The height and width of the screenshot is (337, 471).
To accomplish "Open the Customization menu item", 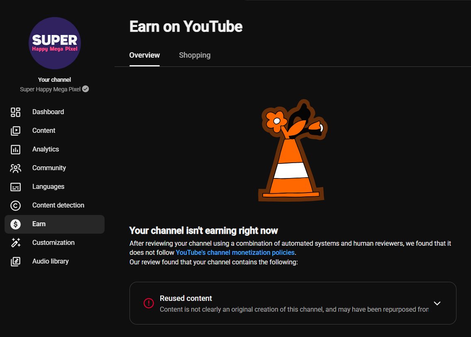I will click(x=54, y=243).
